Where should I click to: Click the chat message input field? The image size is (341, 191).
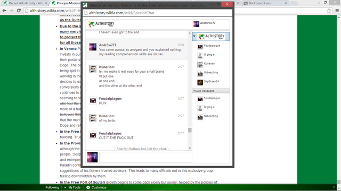pyautogui.click(x=145, y=157)
